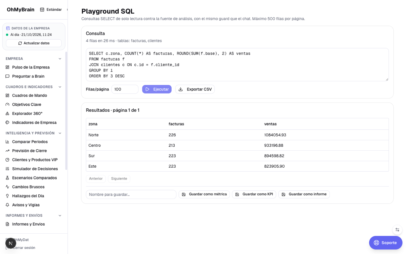Save query via Guardar como métrica
Image resolution: width=407 pixels, height=254 pixels.
pos(204,194)
